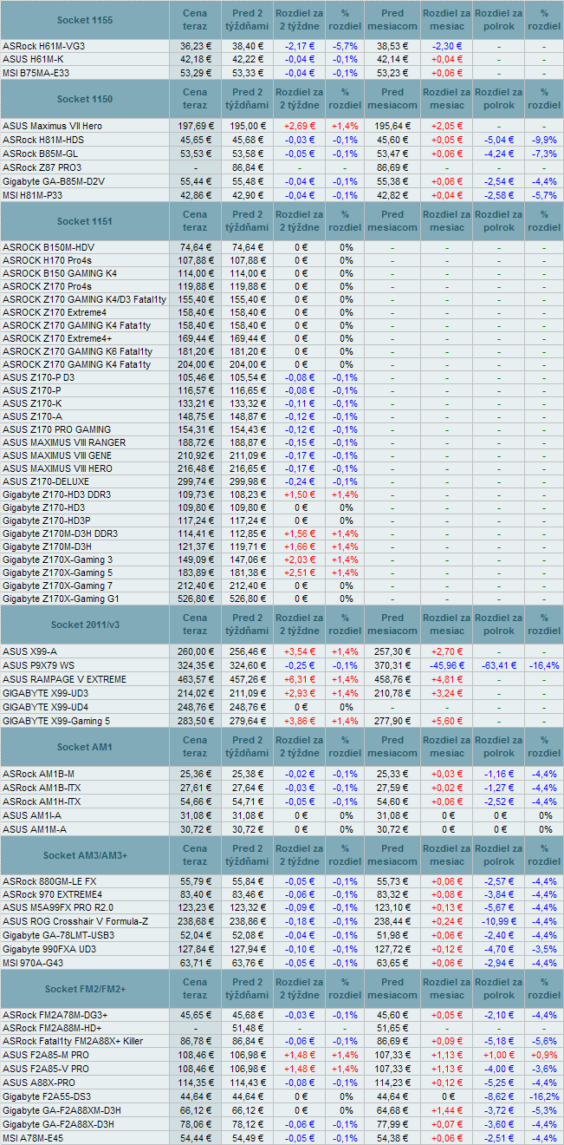The image size is (564, 1145).
Task: Click ASRock FM2A78M-DG3+ name
Action: (x=55, y=1015)
